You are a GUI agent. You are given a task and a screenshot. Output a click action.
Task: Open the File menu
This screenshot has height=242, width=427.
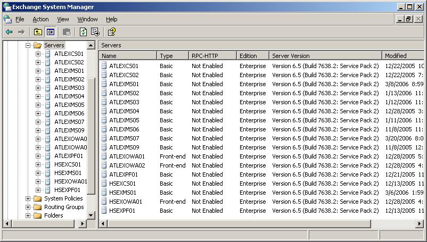point(20,19)
